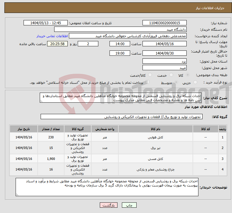
Task: Click the اطلاعات کالاهای مورد نیاز section heading
Action: point(206,107)
